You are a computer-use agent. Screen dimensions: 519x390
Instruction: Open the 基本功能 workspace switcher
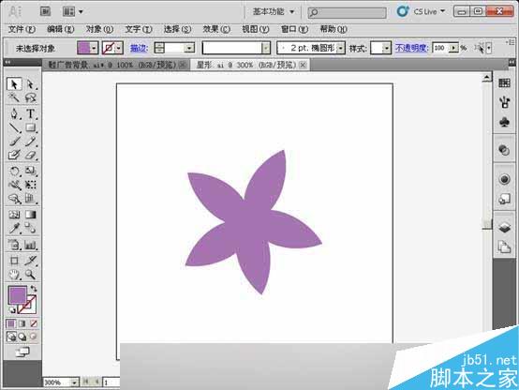tap(274, 12)
